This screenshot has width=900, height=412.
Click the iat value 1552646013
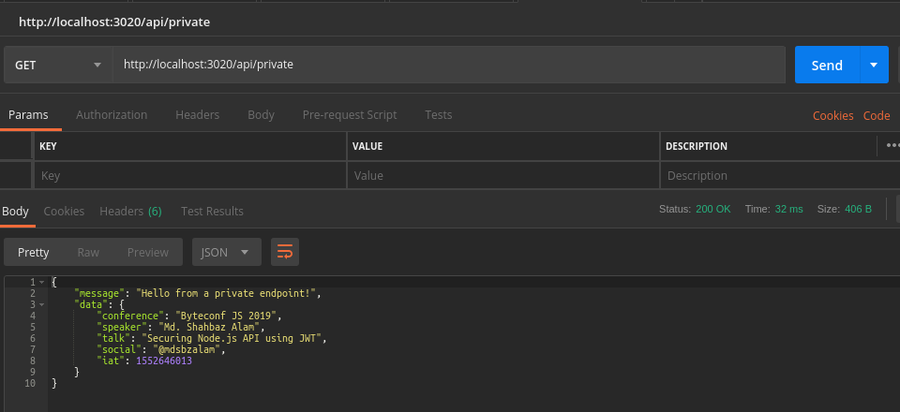[x=163, y=361]
